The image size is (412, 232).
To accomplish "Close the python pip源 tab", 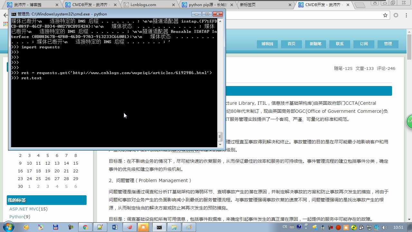I will coord(232,5).
